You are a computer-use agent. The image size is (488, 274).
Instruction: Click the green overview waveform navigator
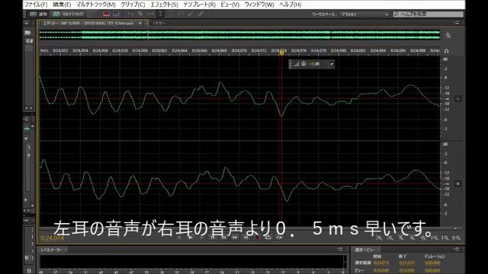point(239,35)
